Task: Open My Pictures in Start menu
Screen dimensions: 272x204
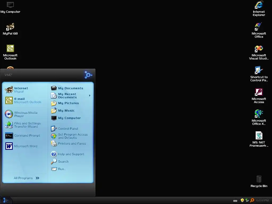Action: point(71,103)
